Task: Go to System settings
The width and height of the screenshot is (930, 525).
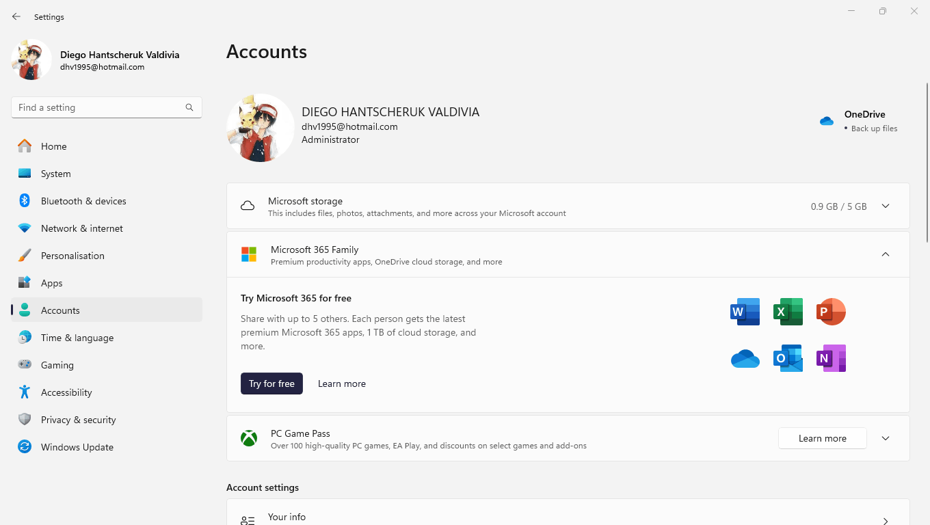Action: (107, 174)
